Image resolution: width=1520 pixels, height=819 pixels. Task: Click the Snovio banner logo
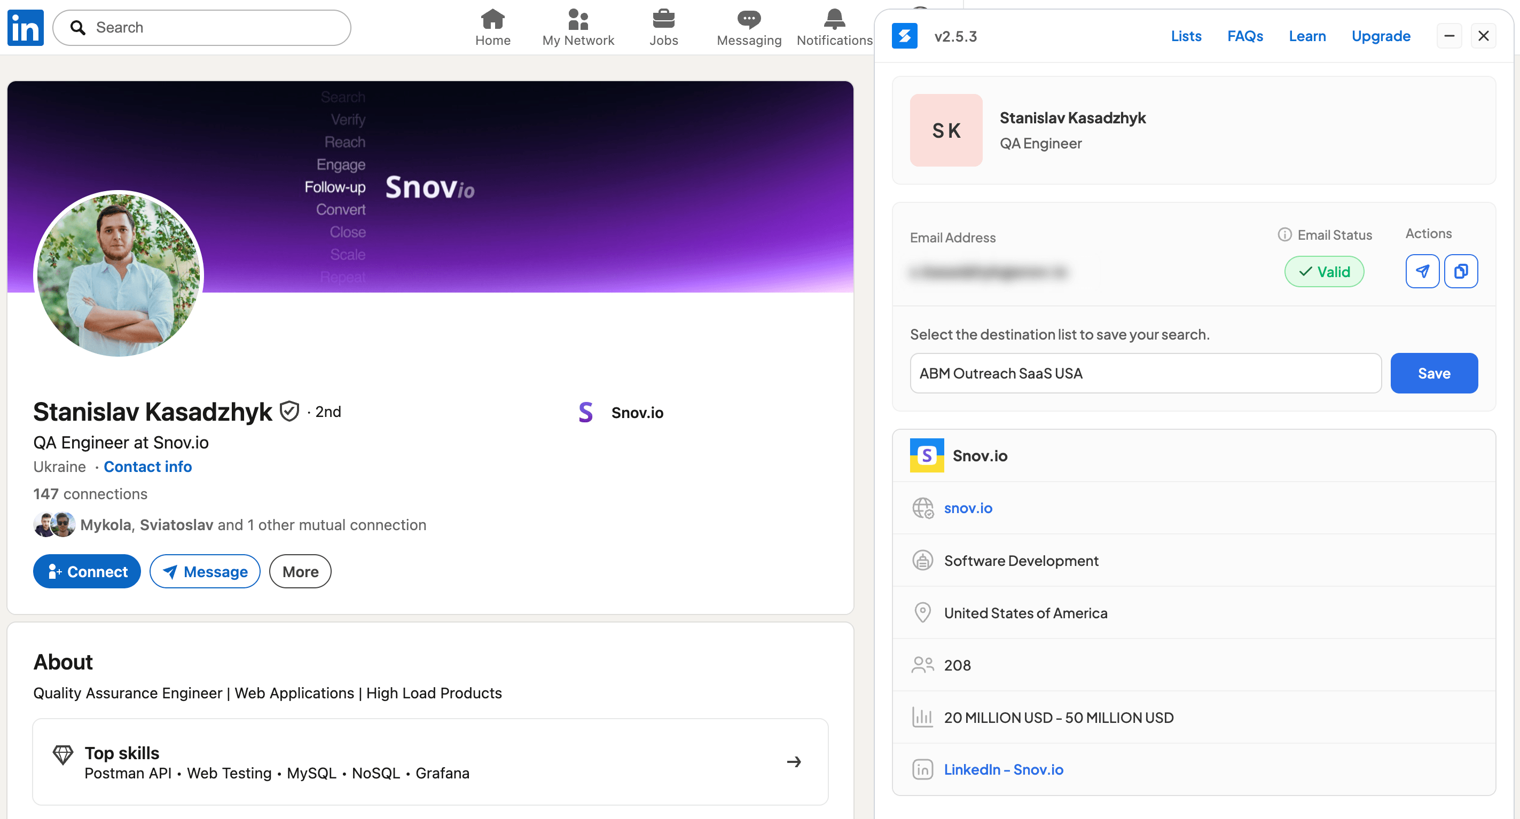coord(429,187)
